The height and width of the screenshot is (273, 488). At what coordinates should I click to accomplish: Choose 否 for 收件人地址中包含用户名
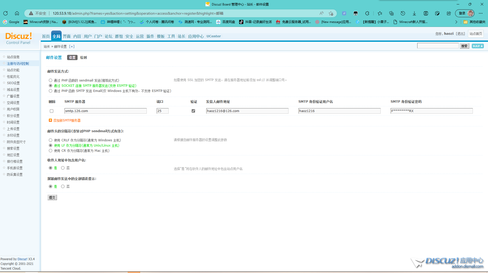[x=63, y=168]
